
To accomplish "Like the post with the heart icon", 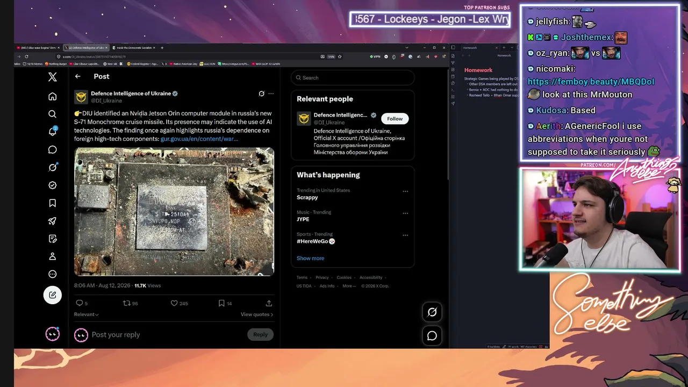I will 174,303.
